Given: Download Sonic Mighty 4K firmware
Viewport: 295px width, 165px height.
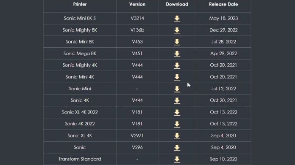Looking at the screenshot, I should click(x=177, y=65).
